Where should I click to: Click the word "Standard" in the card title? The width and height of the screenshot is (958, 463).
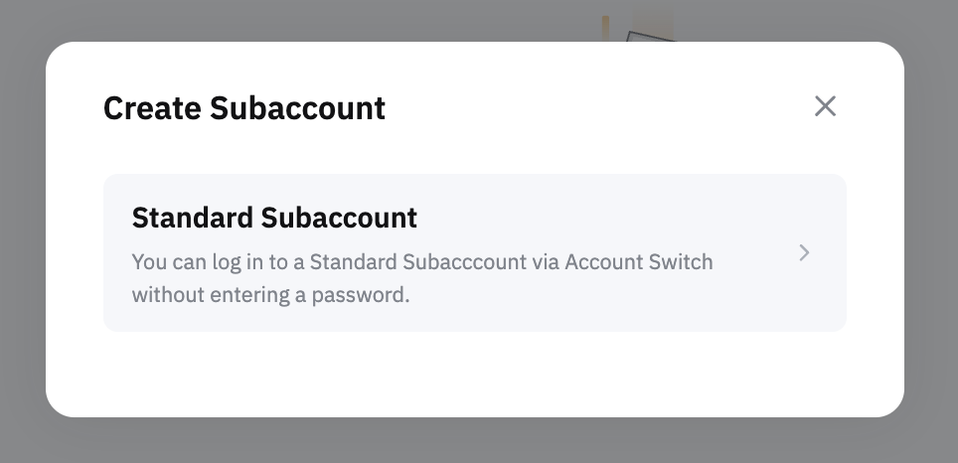tap(191, 218)
